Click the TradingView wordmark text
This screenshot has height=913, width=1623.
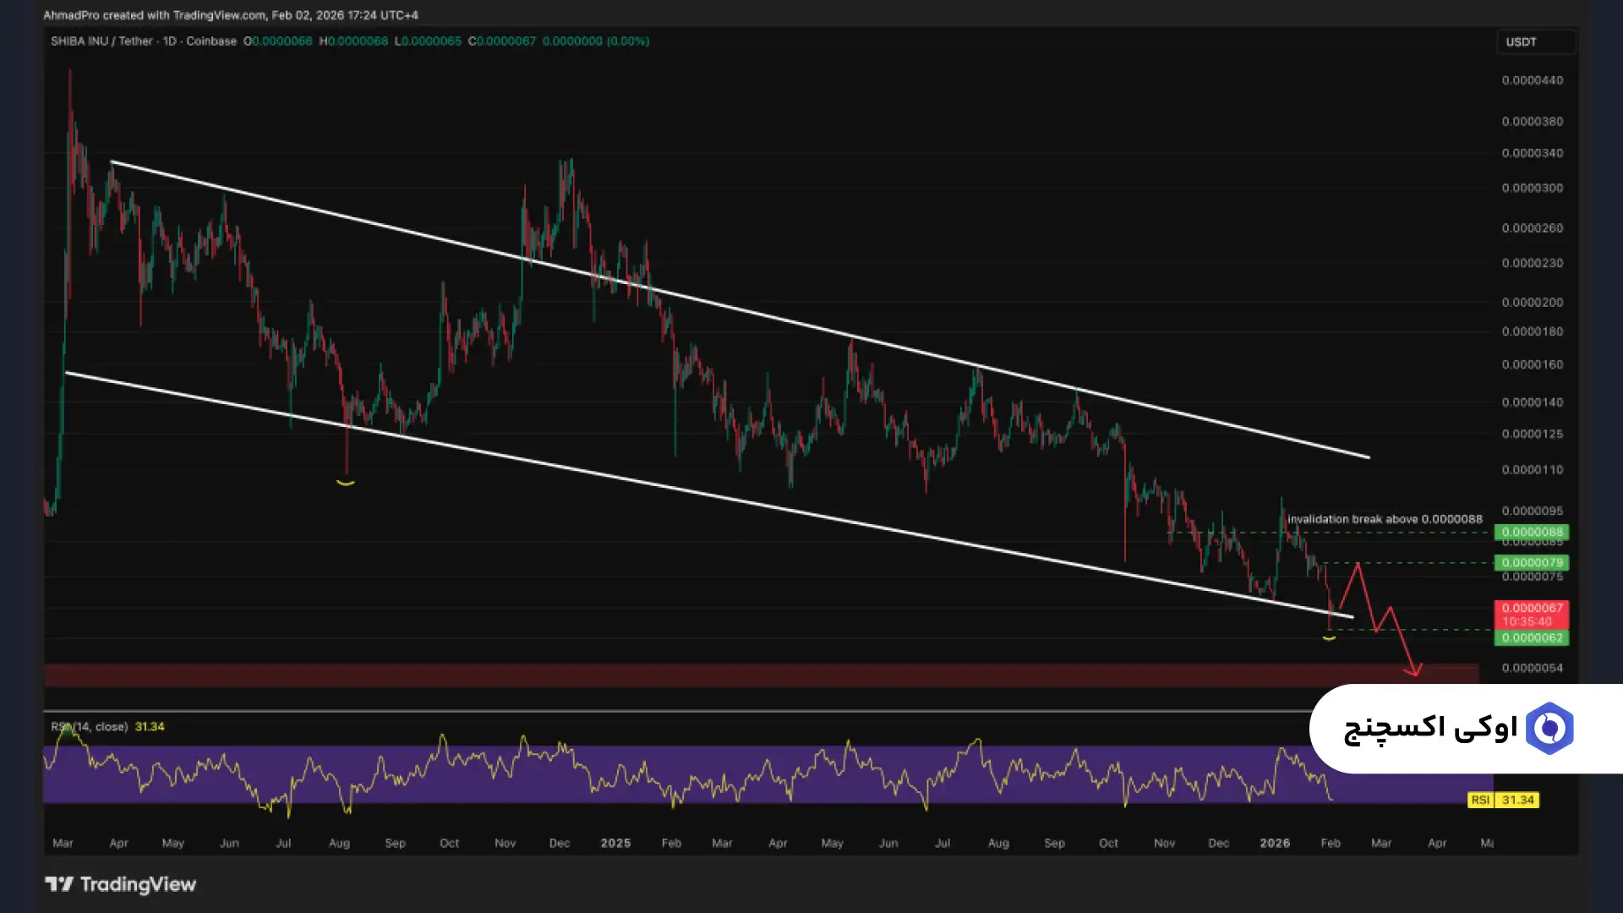click(x=138, y=884)
